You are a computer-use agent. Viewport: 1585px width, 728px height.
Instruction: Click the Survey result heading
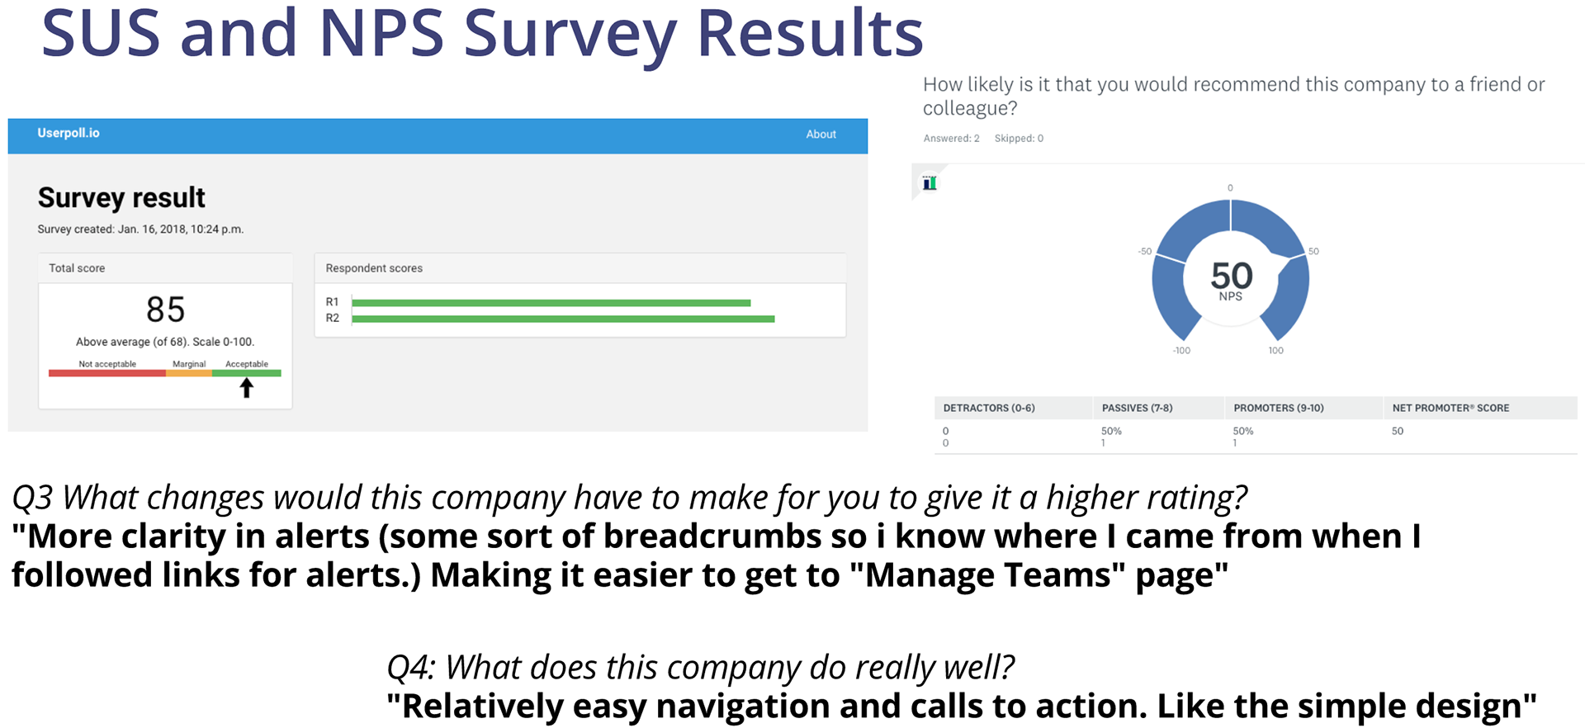121,198
